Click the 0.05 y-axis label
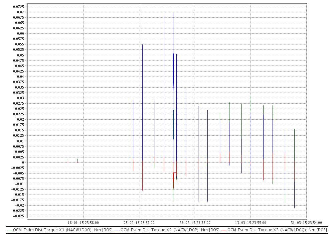 tap(21, 55)
